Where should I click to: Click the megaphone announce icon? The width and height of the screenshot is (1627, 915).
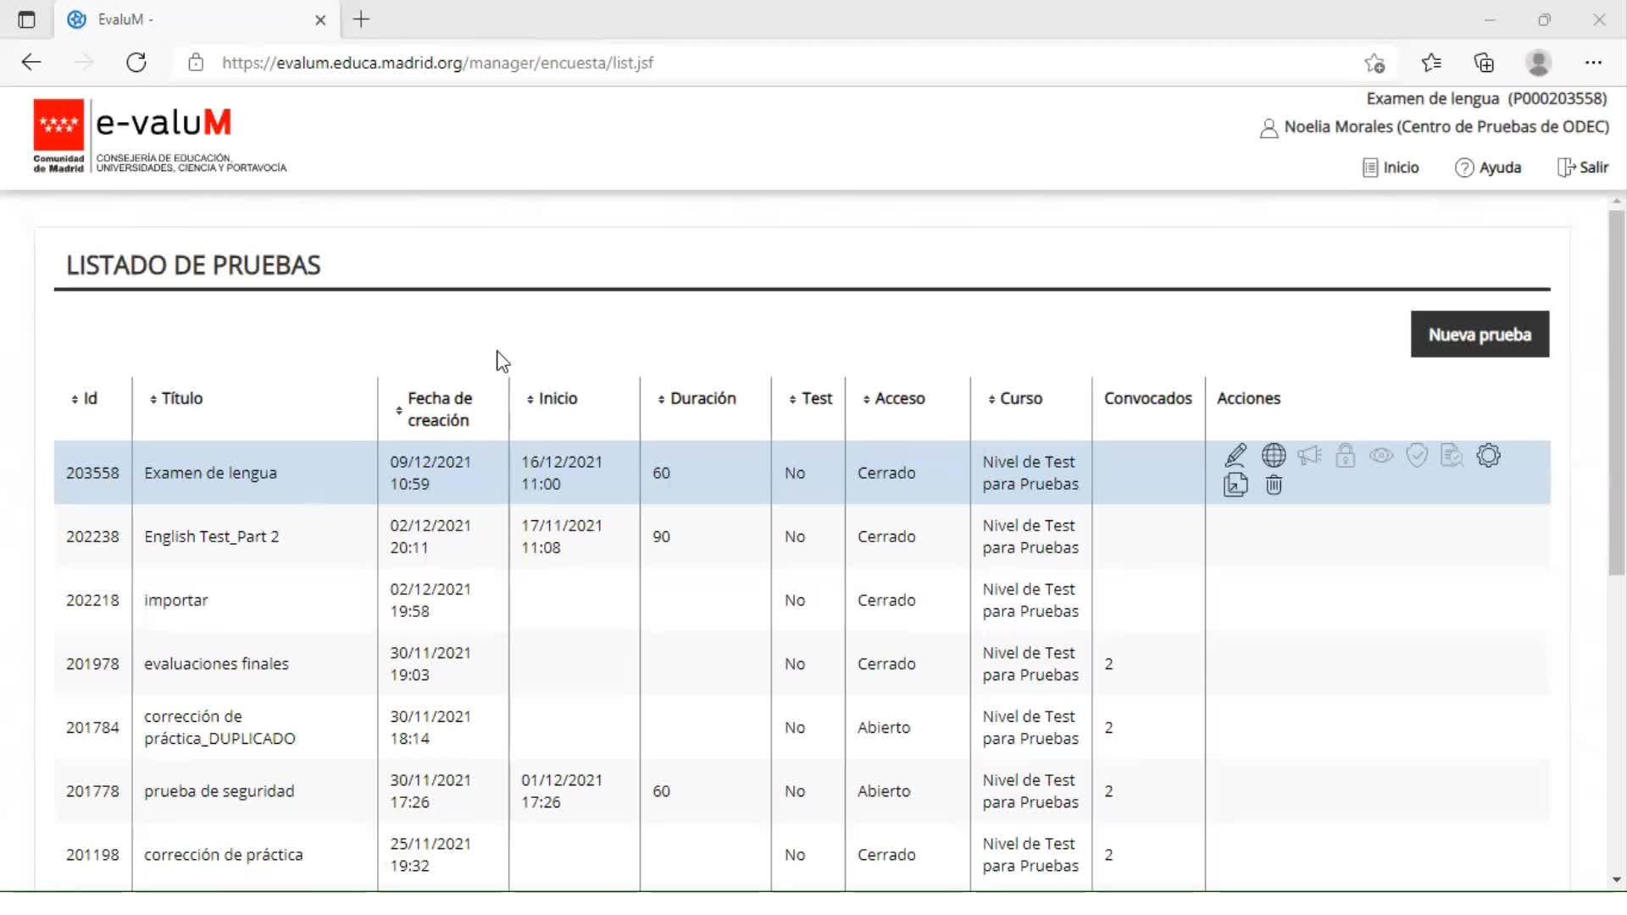1309,456
